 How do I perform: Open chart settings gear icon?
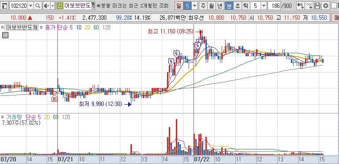coord(326,6)
